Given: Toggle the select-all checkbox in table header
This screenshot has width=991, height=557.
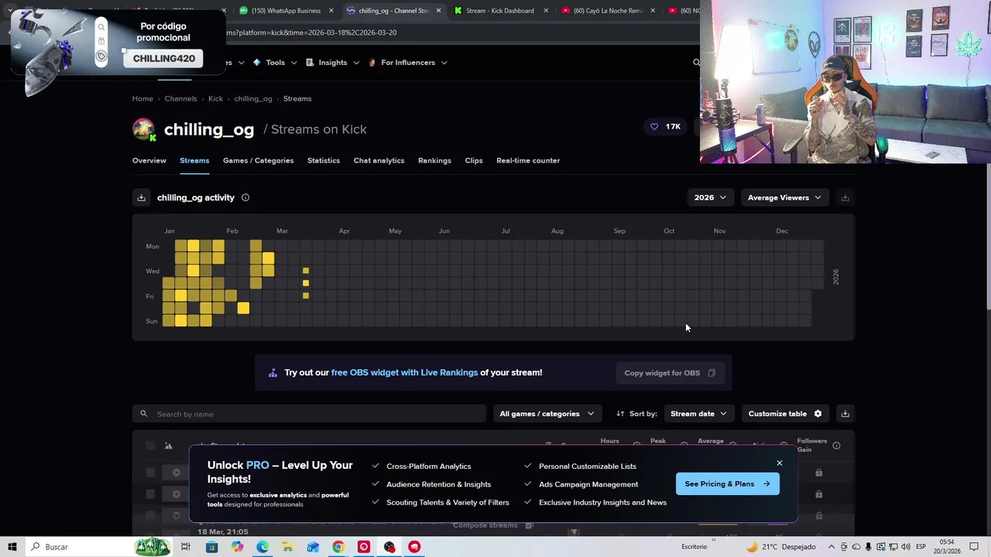Looking at the screenshot, I should click(x=150, y=446).
